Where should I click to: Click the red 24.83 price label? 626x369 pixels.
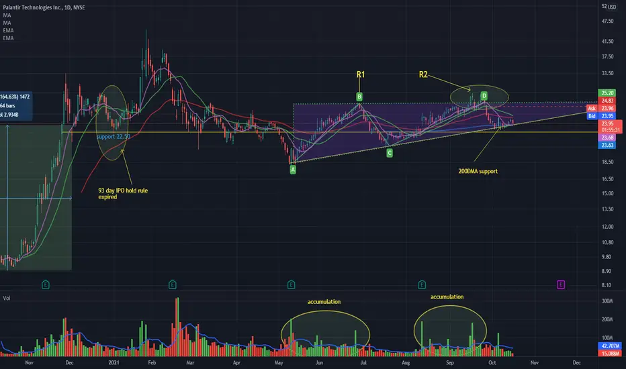point(607,101)
